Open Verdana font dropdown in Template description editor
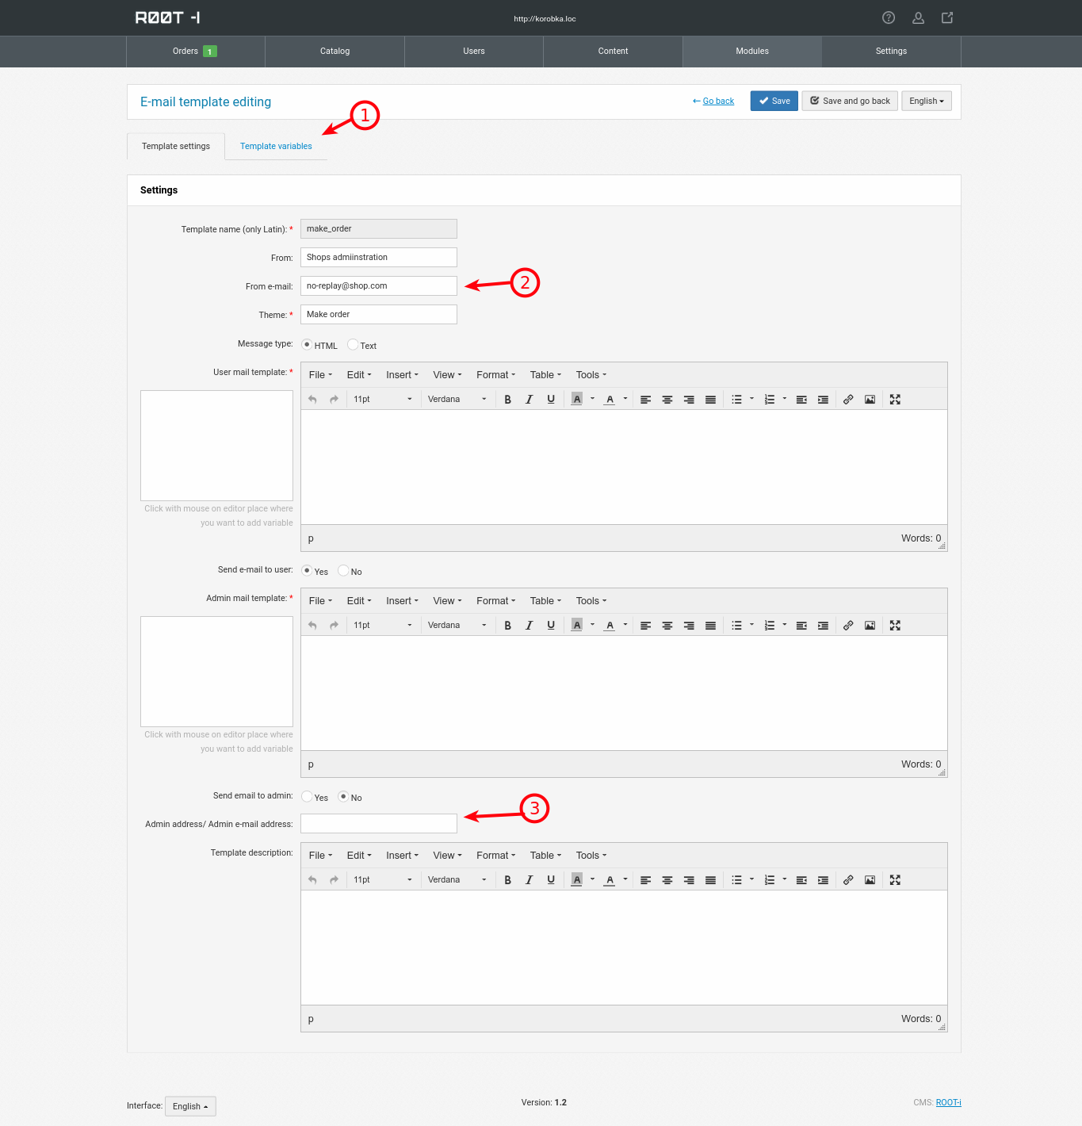This screenshot has width=1082, height=1126. [x=457, y=880]
